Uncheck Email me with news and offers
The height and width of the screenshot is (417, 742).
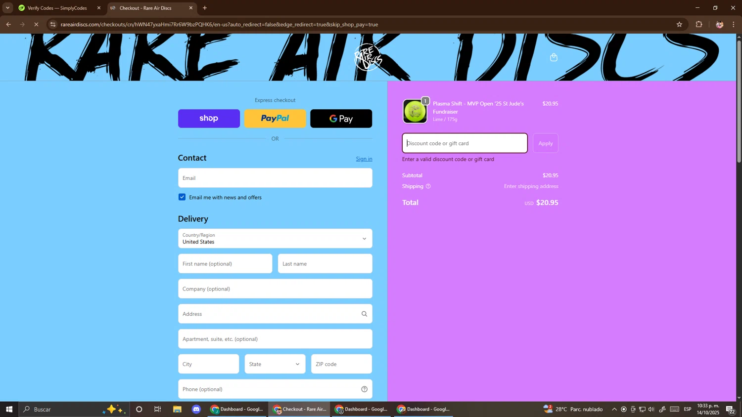[x=182, y=197]
